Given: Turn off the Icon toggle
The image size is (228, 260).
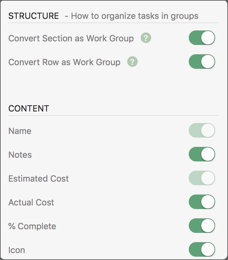Looking at the screenshot, I should 202,250.
